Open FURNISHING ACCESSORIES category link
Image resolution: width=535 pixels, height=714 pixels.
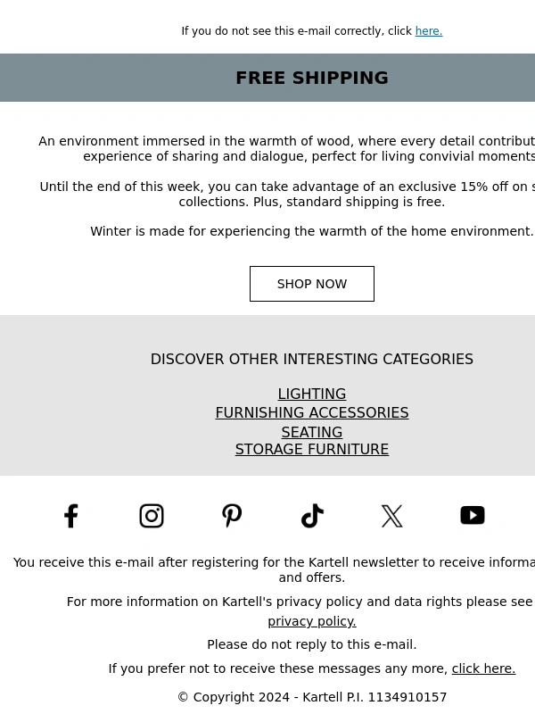(312, 412)
